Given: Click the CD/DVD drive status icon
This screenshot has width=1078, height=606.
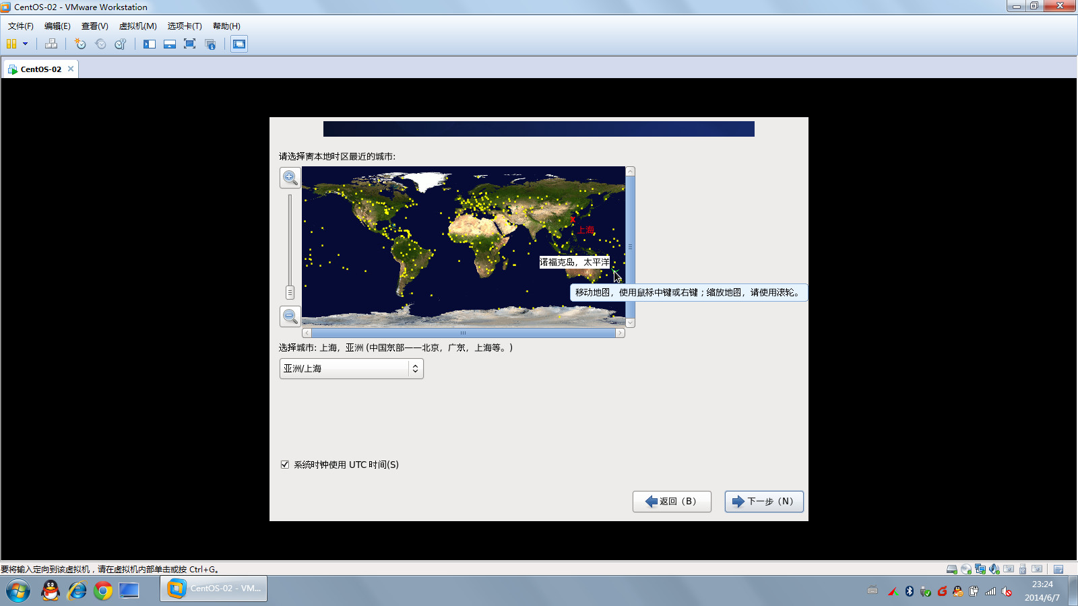Looking at the screenshot, I should [966, 569].
